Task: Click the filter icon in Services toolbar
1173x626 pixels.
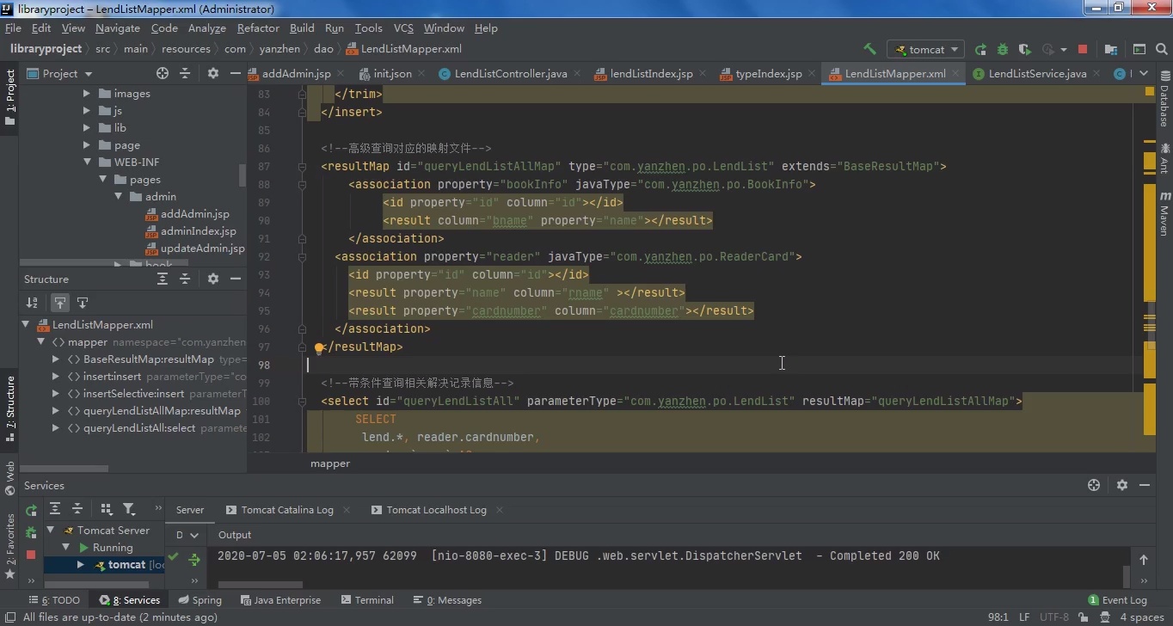Action: coord(129,508)
